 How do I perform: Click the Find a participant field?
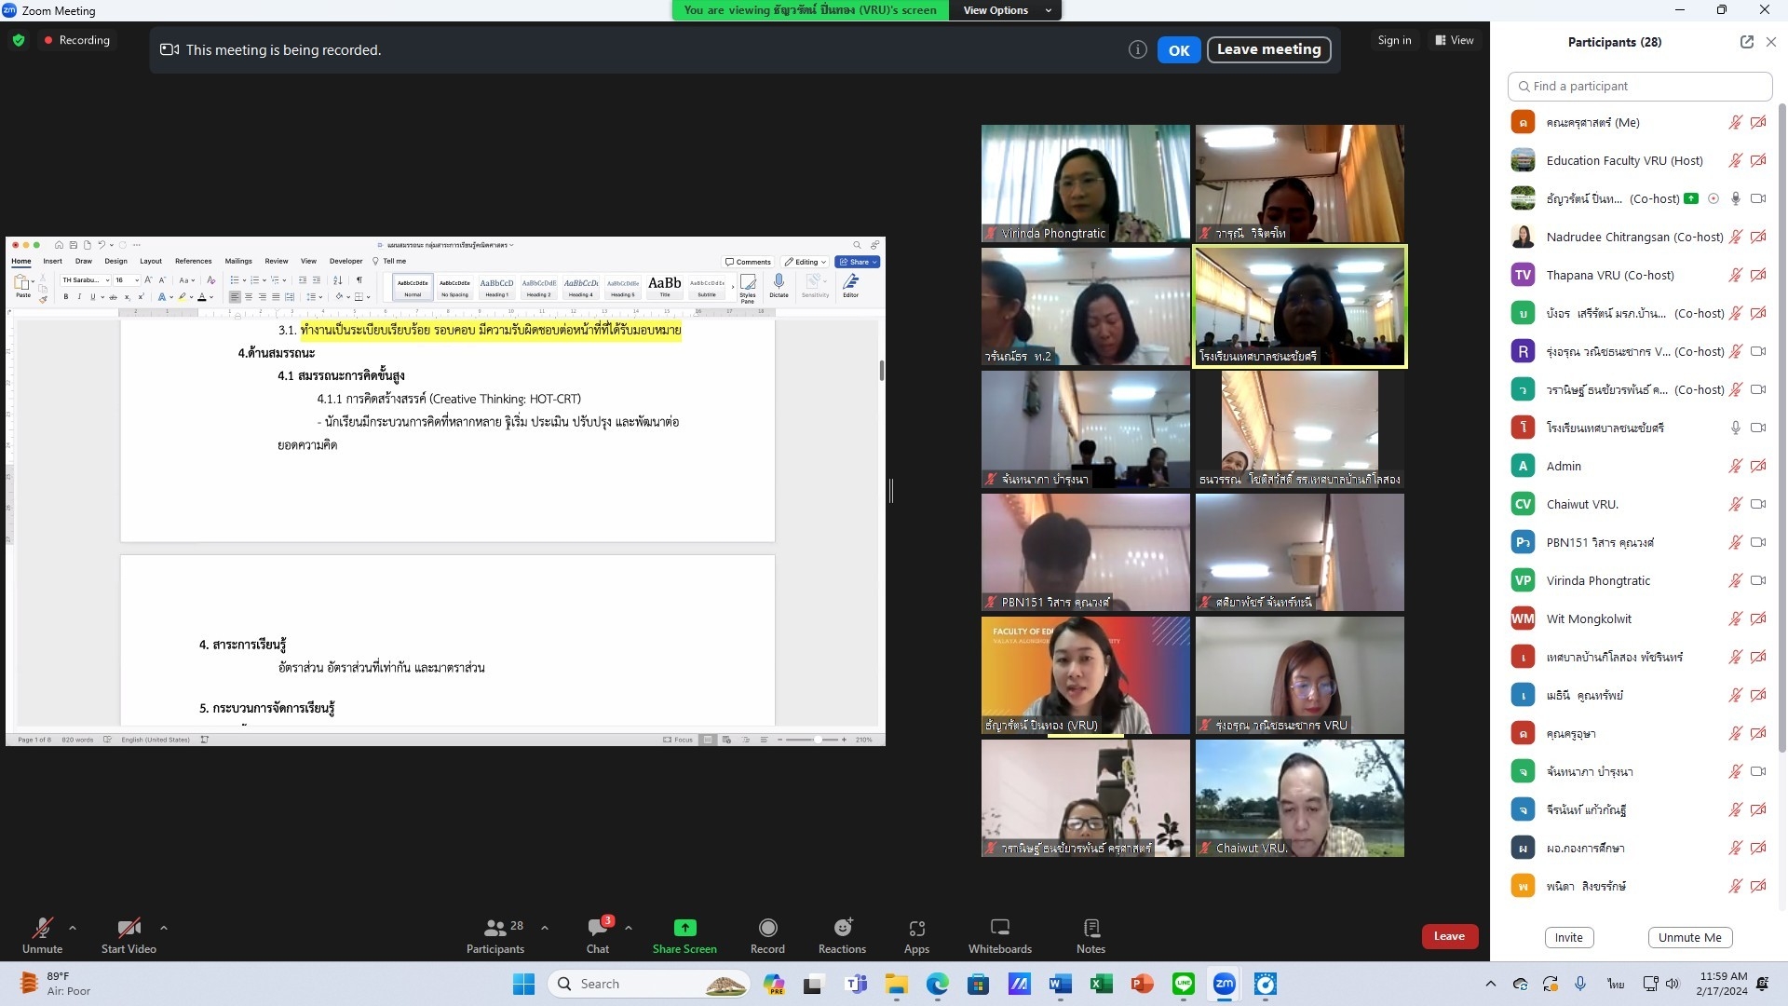1639,86
